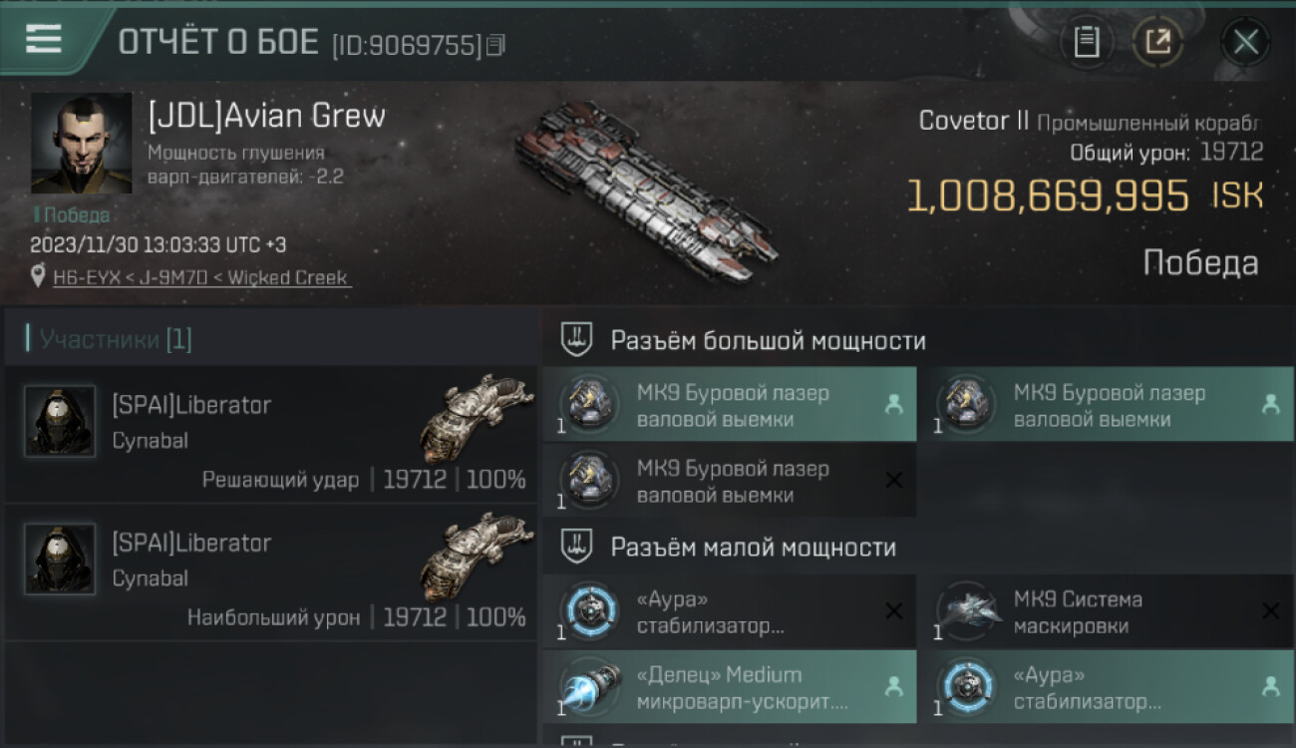Screen dimensions: 1296x748
Task: Copy the battle report ID
Action: [496, 45]
